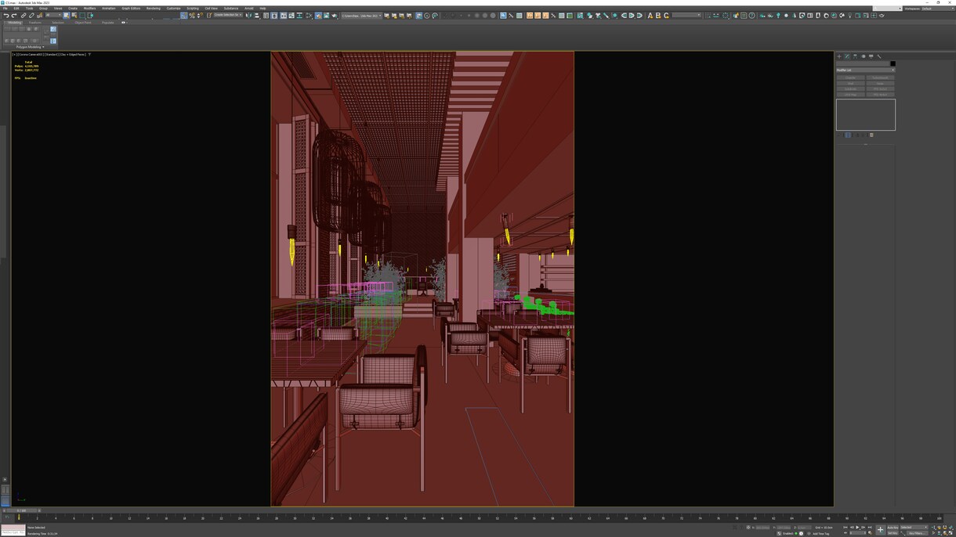Open the Curve Editor icon
The width and height of the screenshot is (956, 537).
point(292,16)
